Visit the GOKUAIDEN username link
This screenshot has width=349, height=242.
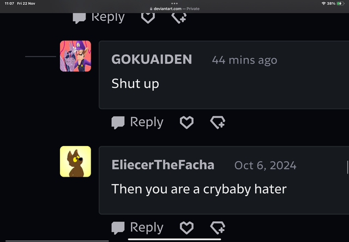[x=152, y=59]
